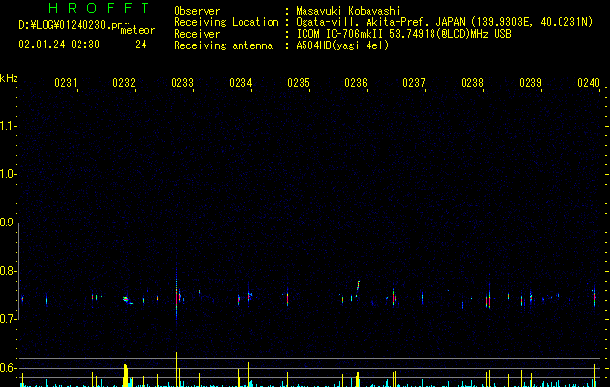Click the date and time 02.01.24 02:30

(59, 45)
